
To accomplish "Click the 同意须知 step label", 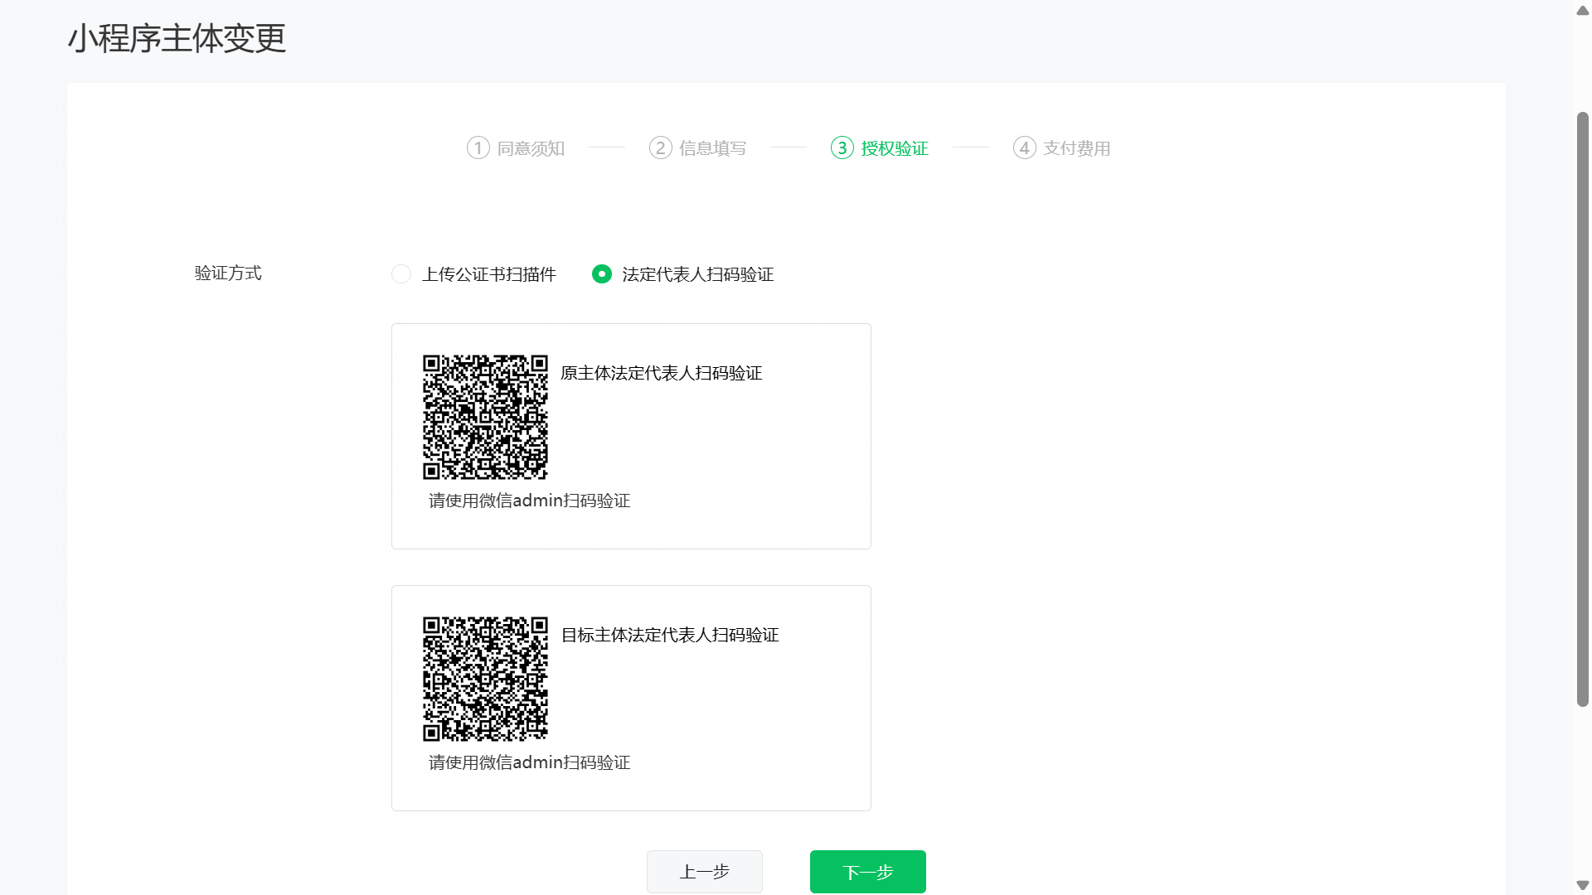I will [x=531, y=148].
